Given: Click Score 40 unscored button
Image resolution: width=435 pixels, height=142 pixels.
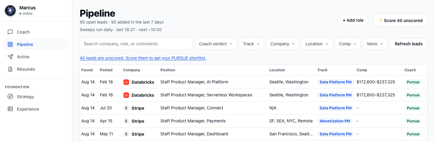Looking at the screenshot, I should pyautogui.click(x=400, y=20).
